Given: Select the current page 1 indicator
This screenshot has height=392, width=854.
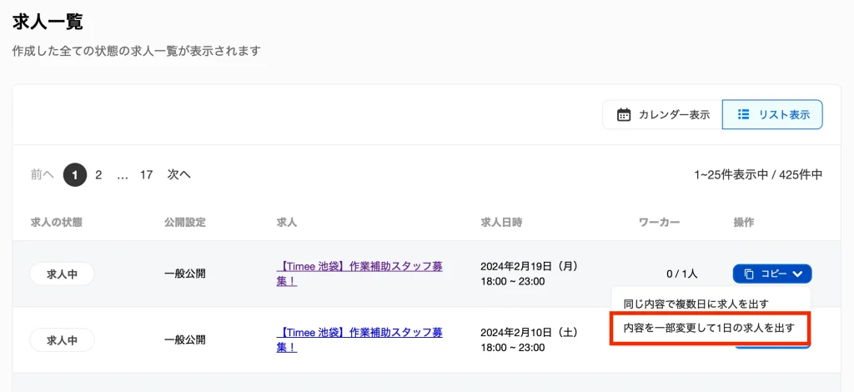Looking at the screenshot, I should [x=75, y=174].
